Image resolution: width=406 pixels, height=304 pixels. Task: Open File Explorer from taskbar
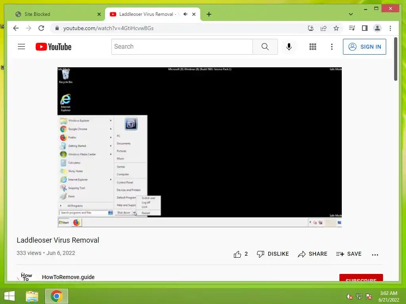click(32, 296)
